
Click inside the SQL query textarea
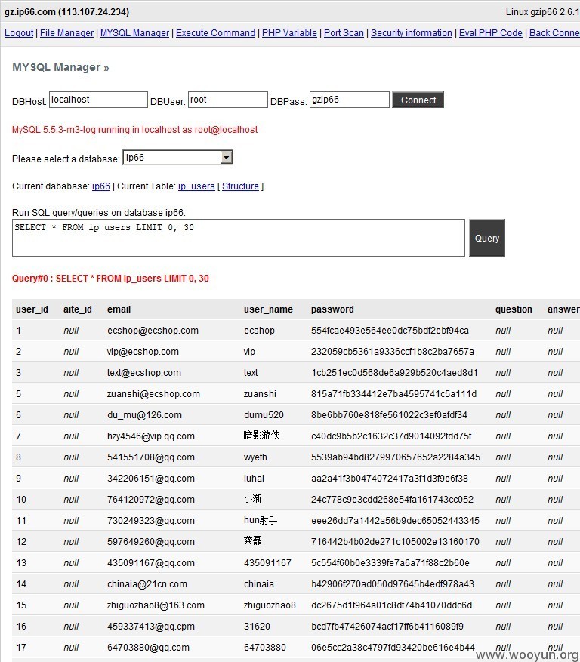click(238, 238)
